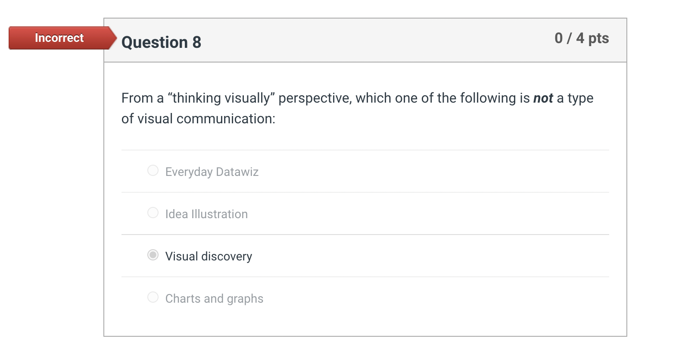Click the selected Visual discovery radio button

pyautogui.click(x=153, y=255)
